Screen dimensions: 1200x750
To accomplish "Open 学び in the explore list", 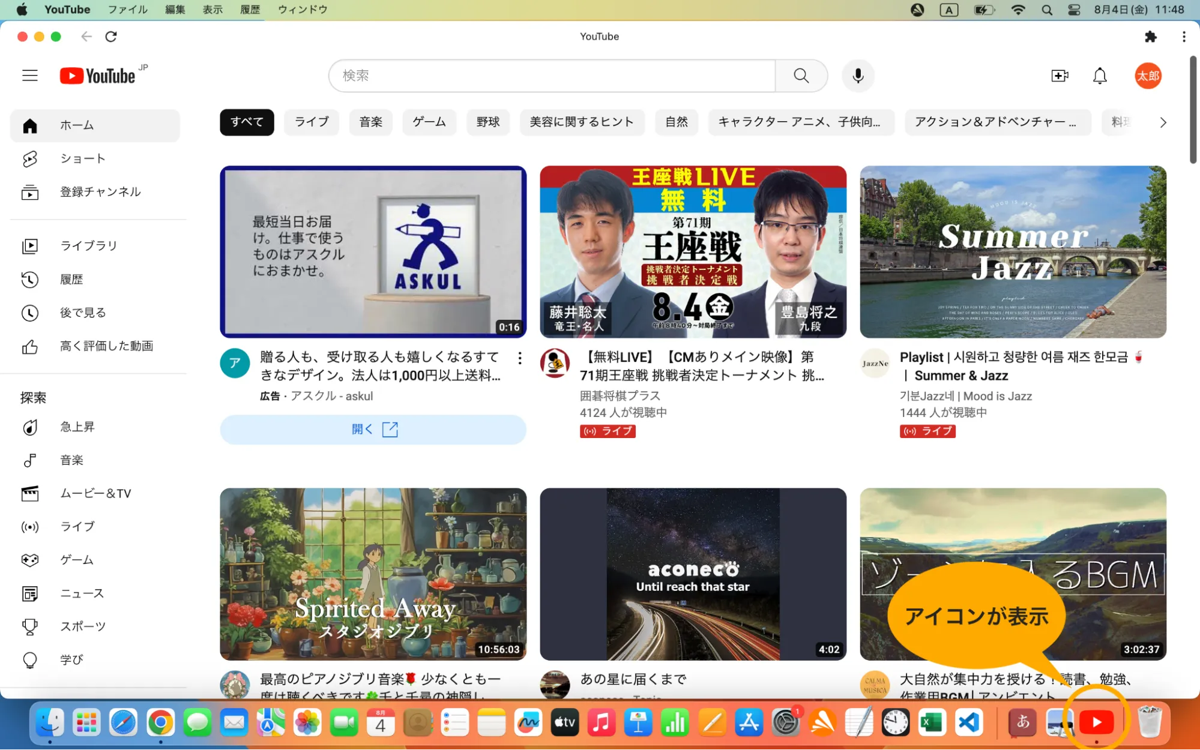I will tap(95, 660).
